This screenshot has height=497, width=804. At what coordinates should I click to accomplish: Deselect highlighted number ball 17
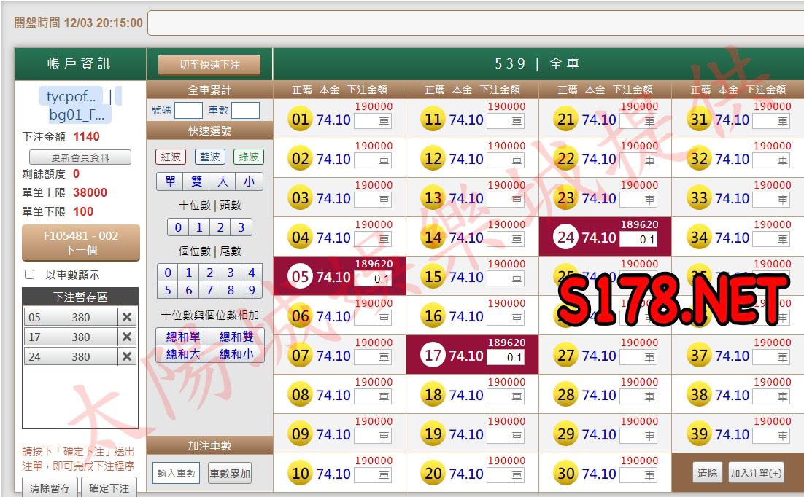pyautogui.click(x=433, y=356)
